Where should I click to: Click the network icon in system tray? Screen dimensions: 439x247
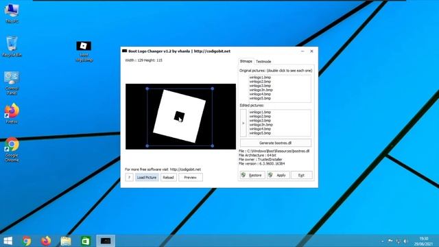click(x=398, y=241)
